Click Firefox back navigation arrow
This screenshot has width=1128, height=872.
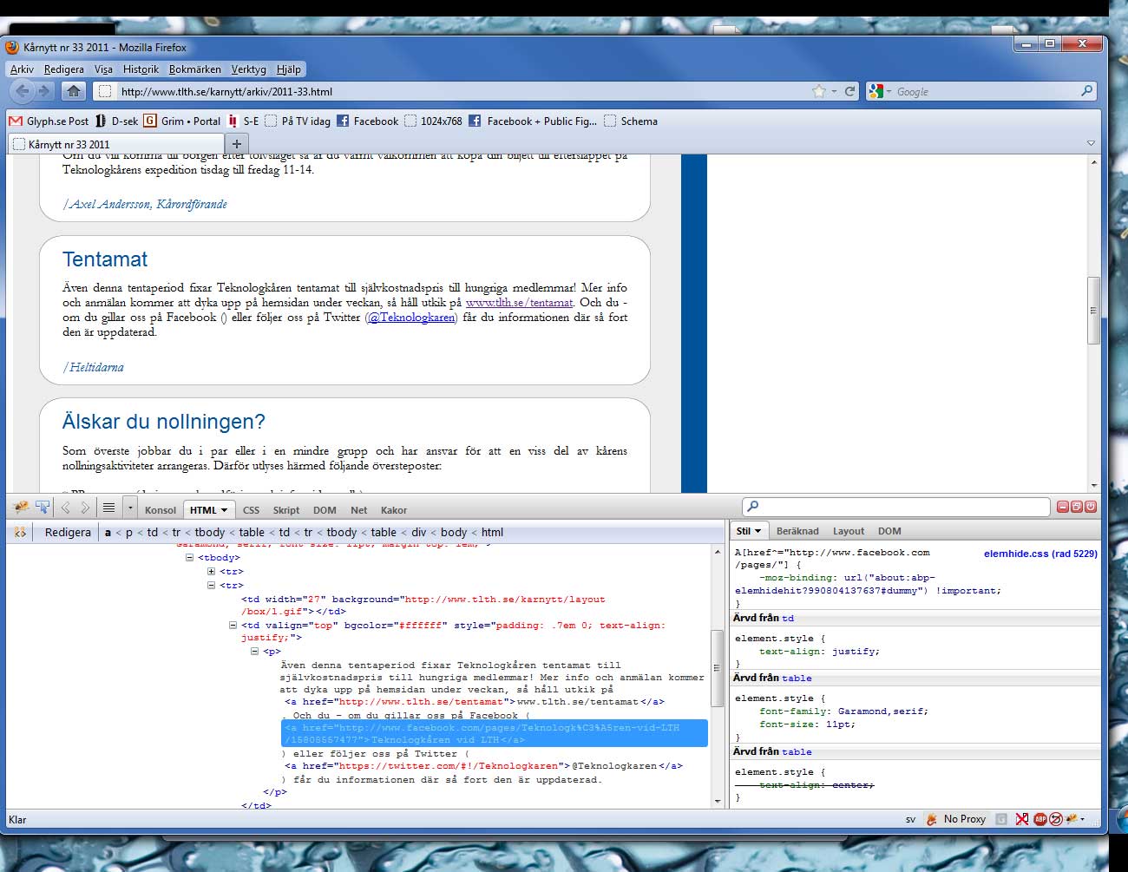[x=23, y=90]
